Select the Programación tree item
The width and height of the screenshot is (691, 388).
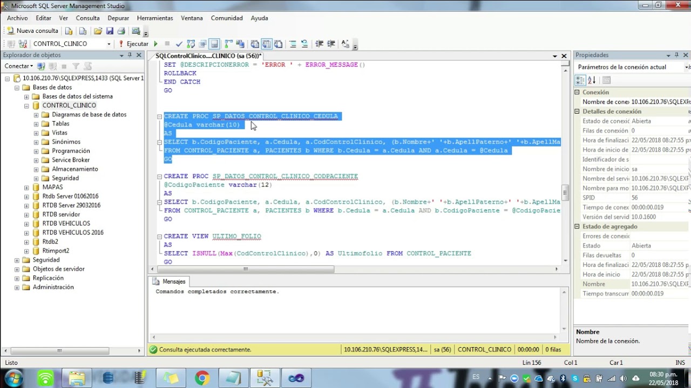coord(71,151)
